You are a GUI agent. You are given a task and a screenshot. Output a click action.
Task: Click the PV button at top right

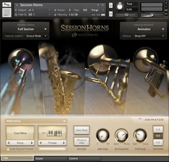pyautogui.click(x=166, y=14)
